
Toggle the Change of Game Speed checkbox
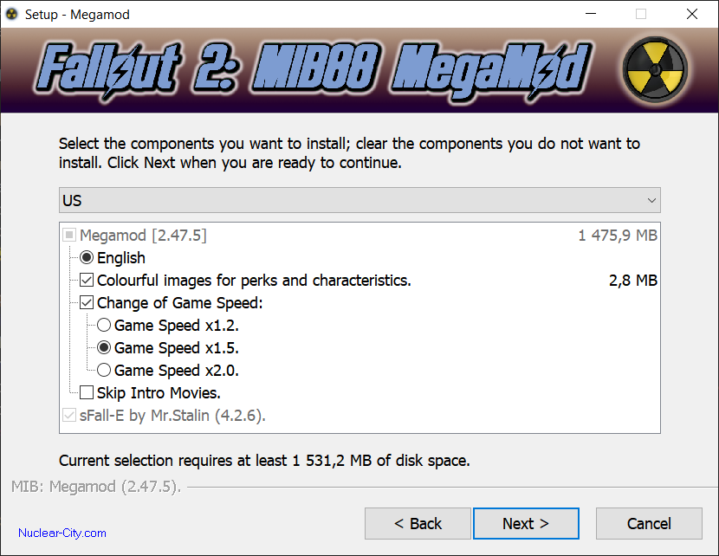87,302
